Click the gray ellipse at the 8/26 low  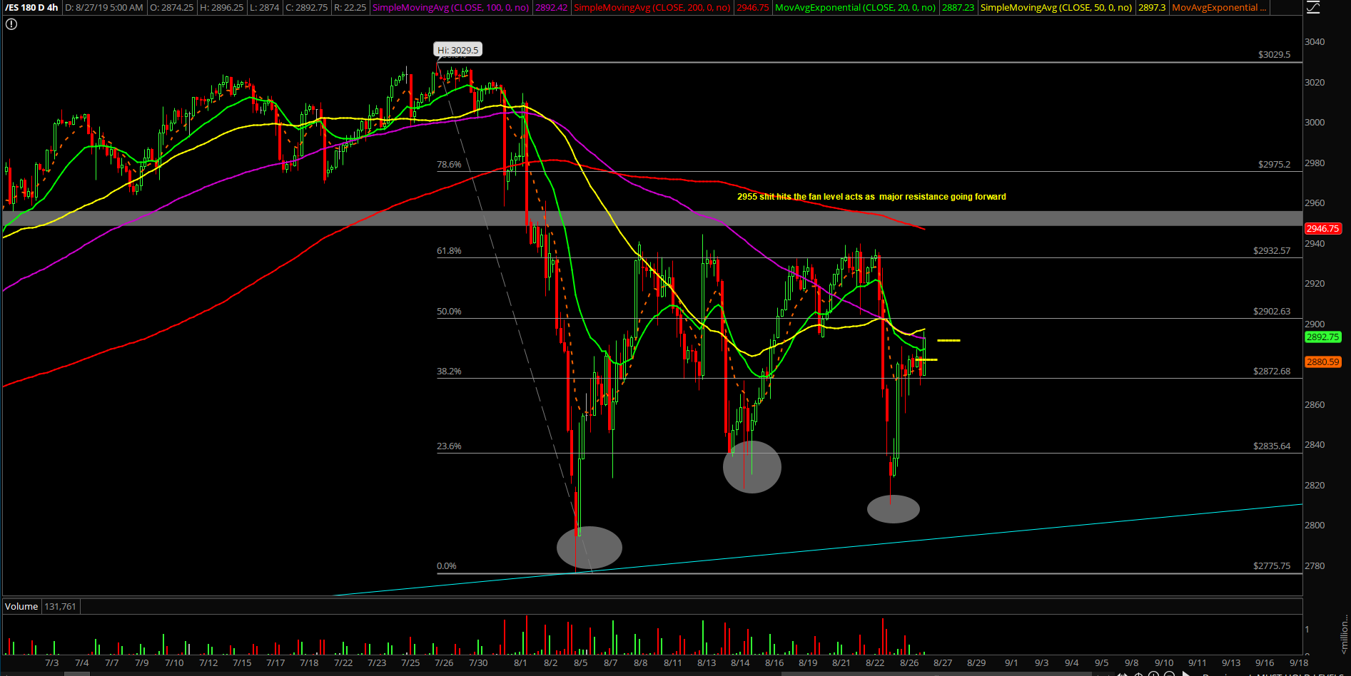pyautogui.click(x=894, y=509)
